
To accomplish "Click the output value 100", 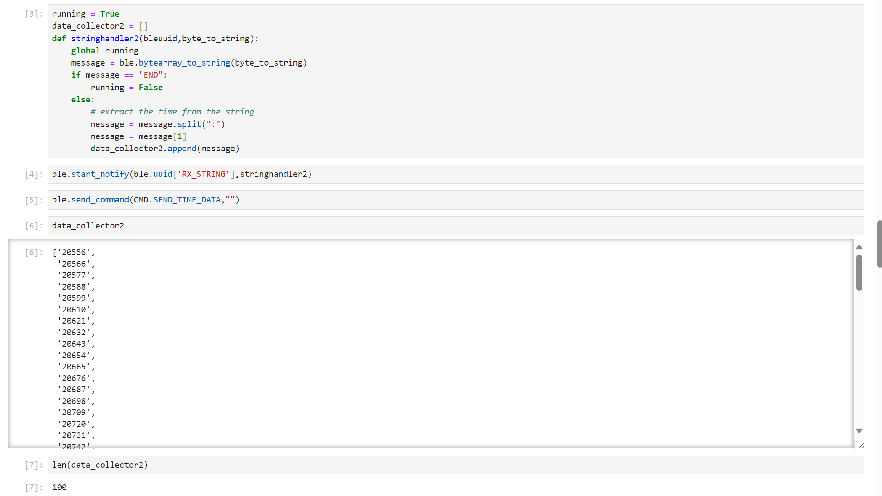I will pos(59,487).
